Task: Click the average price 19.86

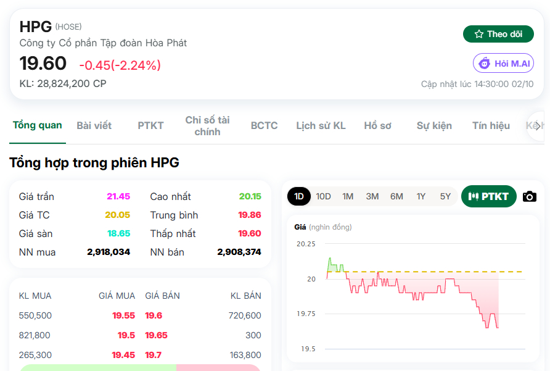Action: point(250,215)
